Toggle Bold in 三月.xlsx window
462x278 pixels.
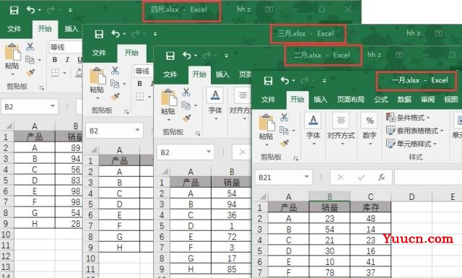pyautogui.click(x=139, y=84)
